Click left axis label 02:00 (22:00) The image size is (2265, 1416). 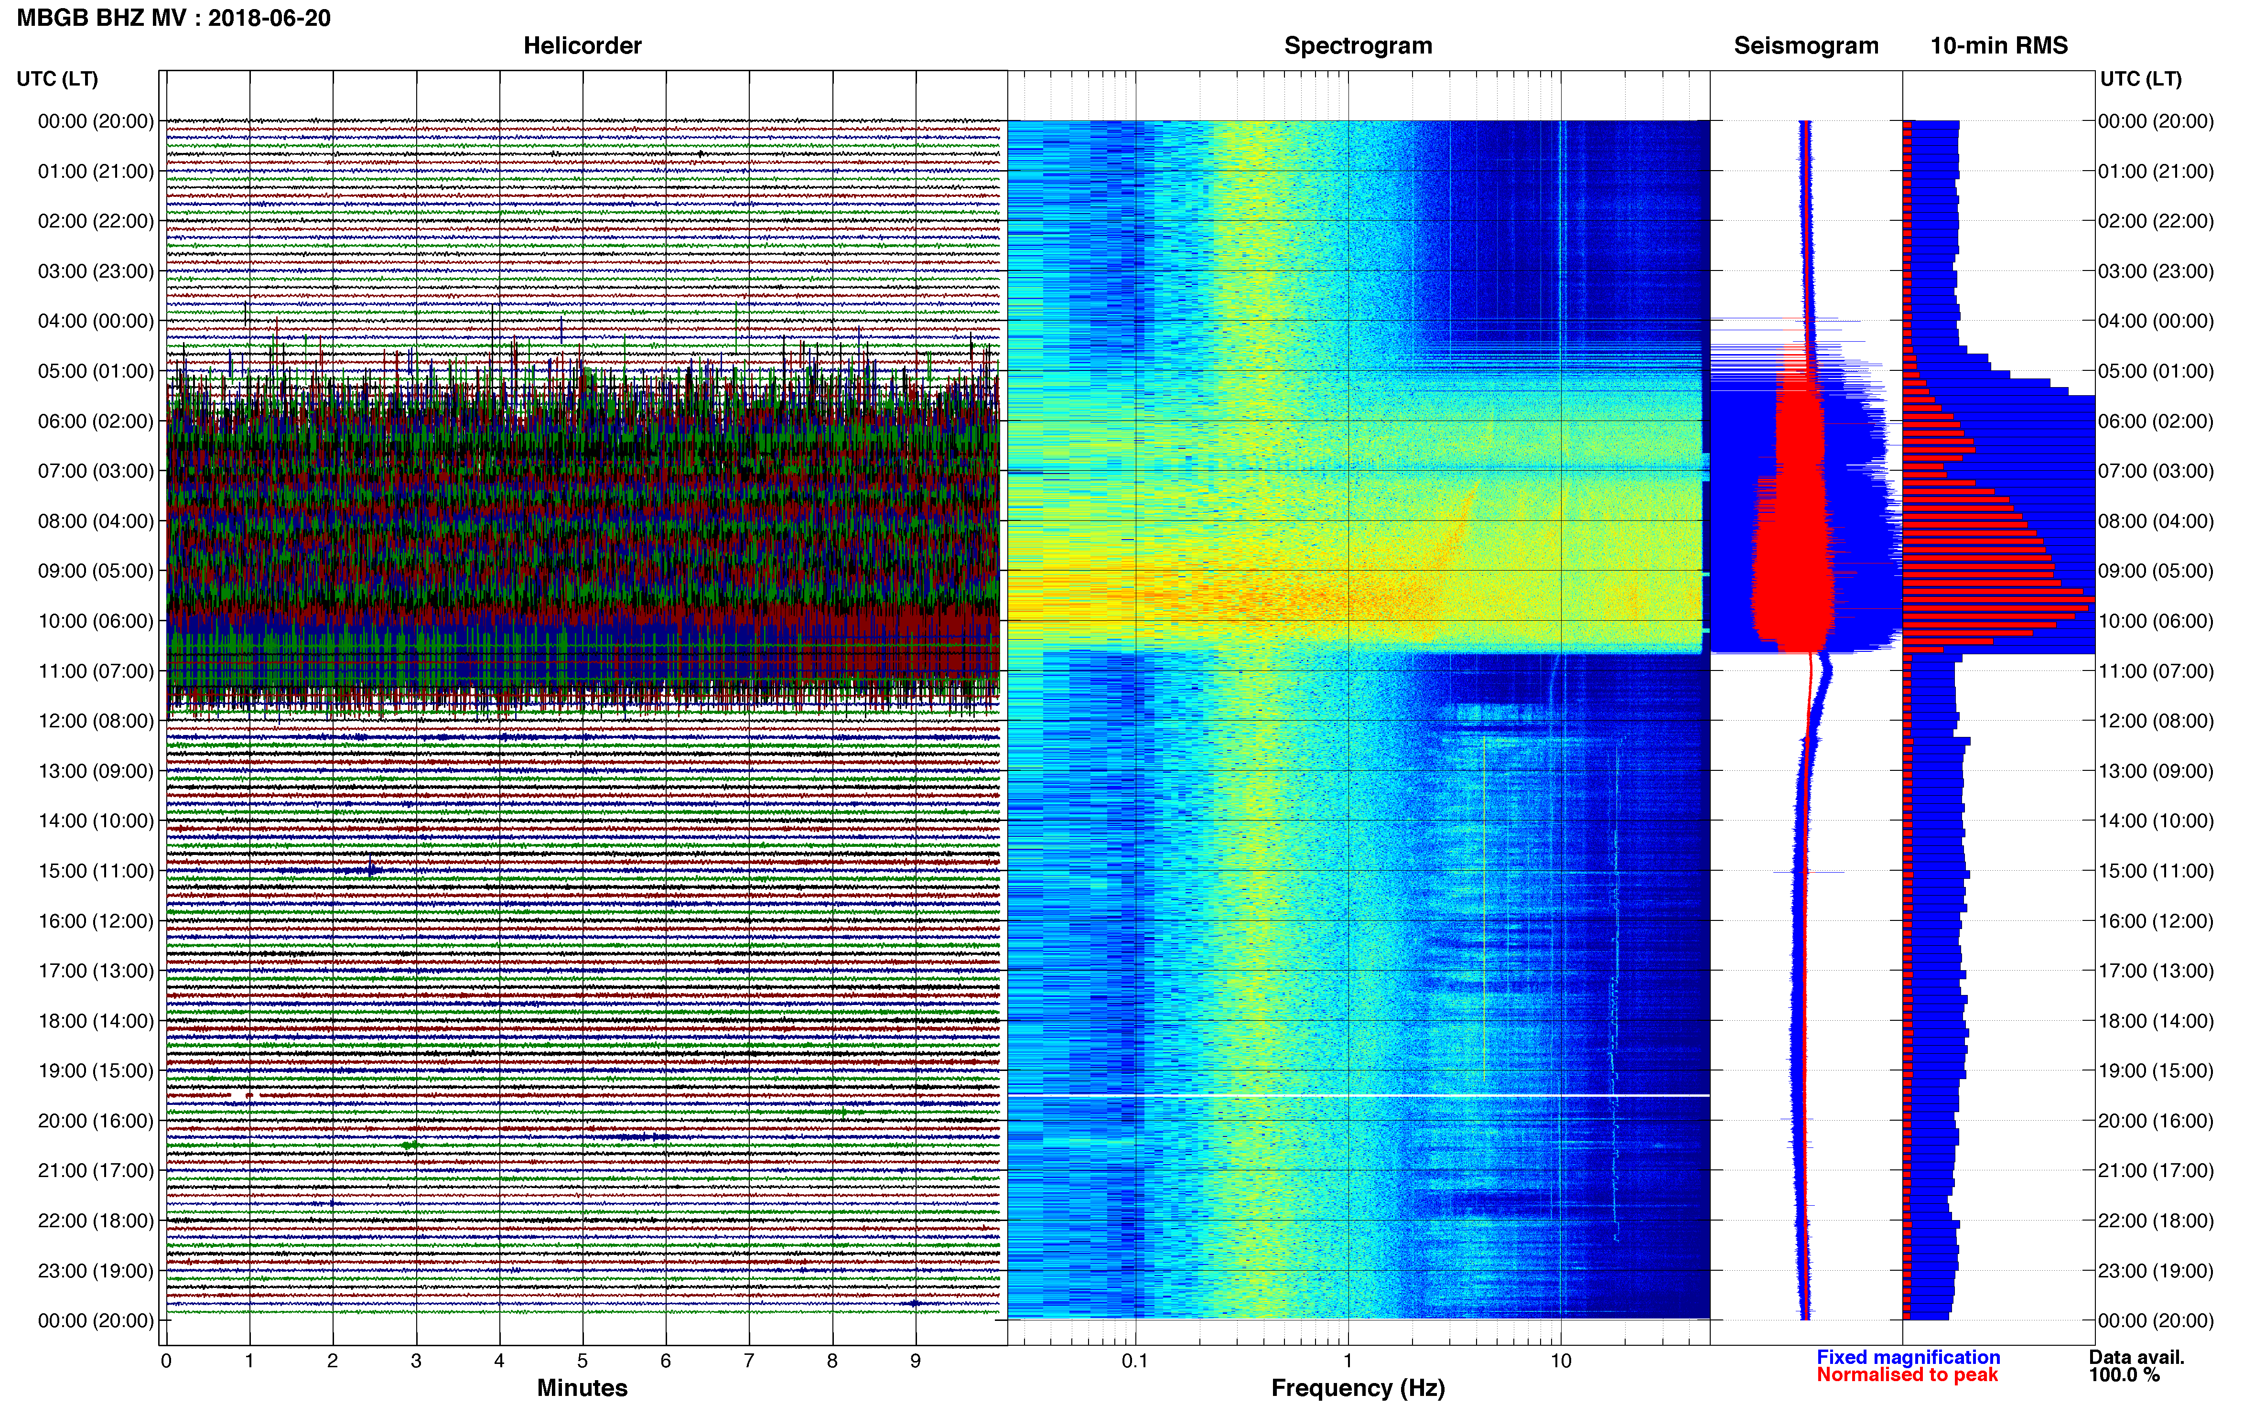[96, 221]
